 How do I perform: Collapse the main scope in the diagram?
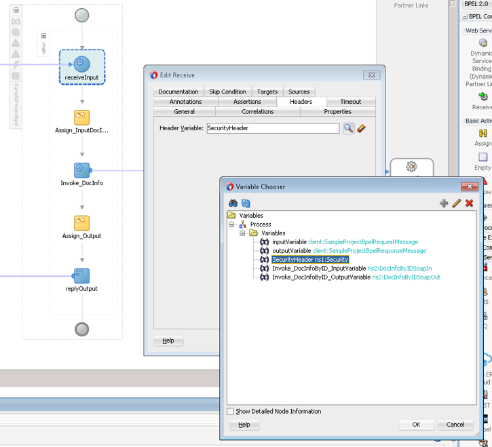(x=43, y=36)
